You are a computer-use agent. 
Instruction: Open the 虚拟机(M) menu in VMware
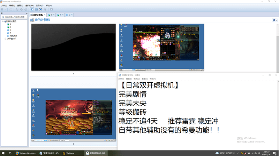coord(29,6)
